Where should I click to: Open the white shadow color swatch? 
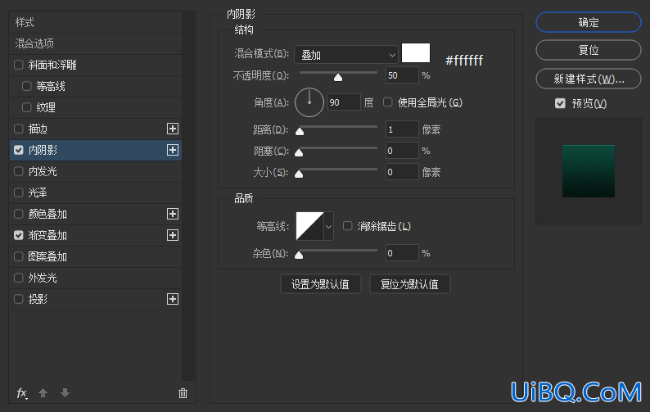[x=416, y=53]
